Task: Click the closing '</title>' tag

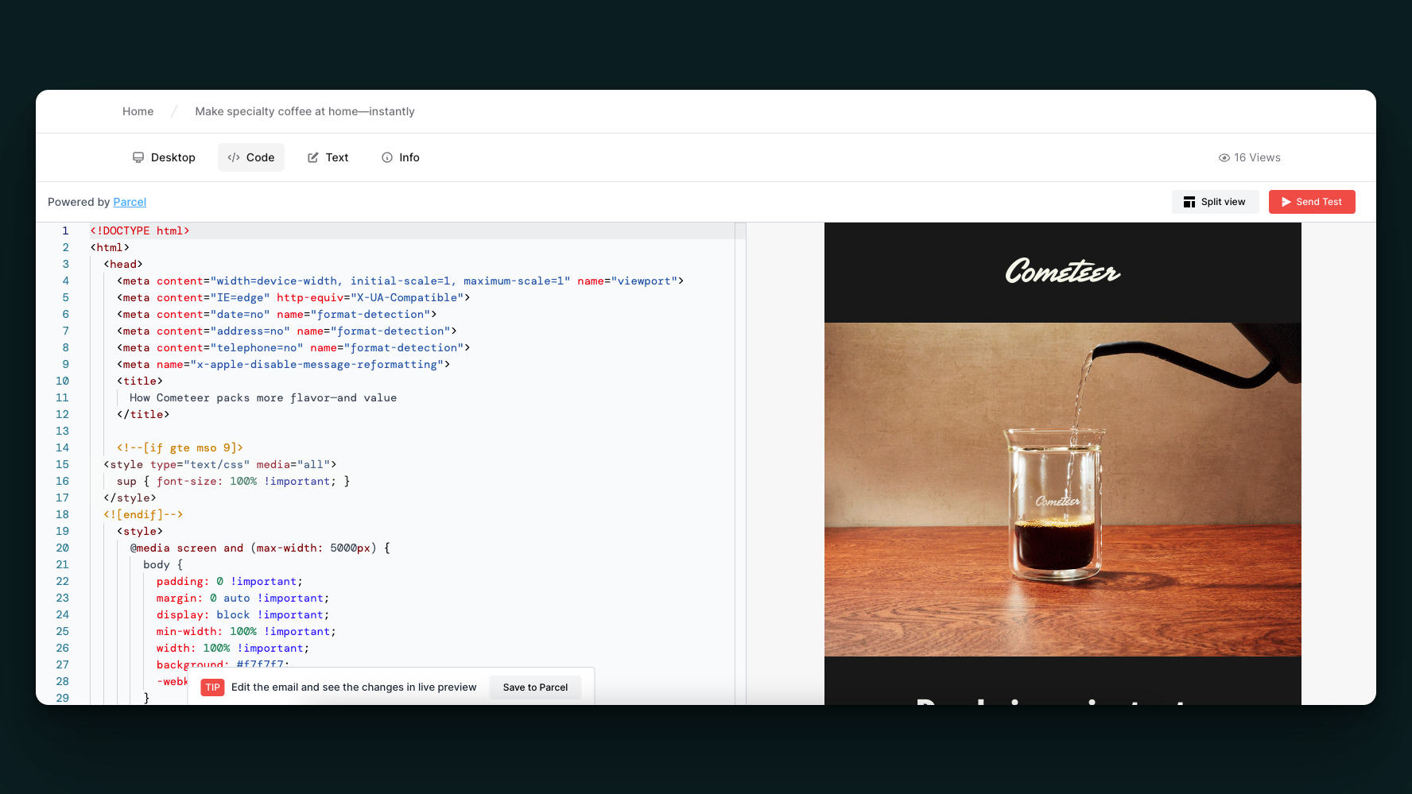Action: coord(143,414)
